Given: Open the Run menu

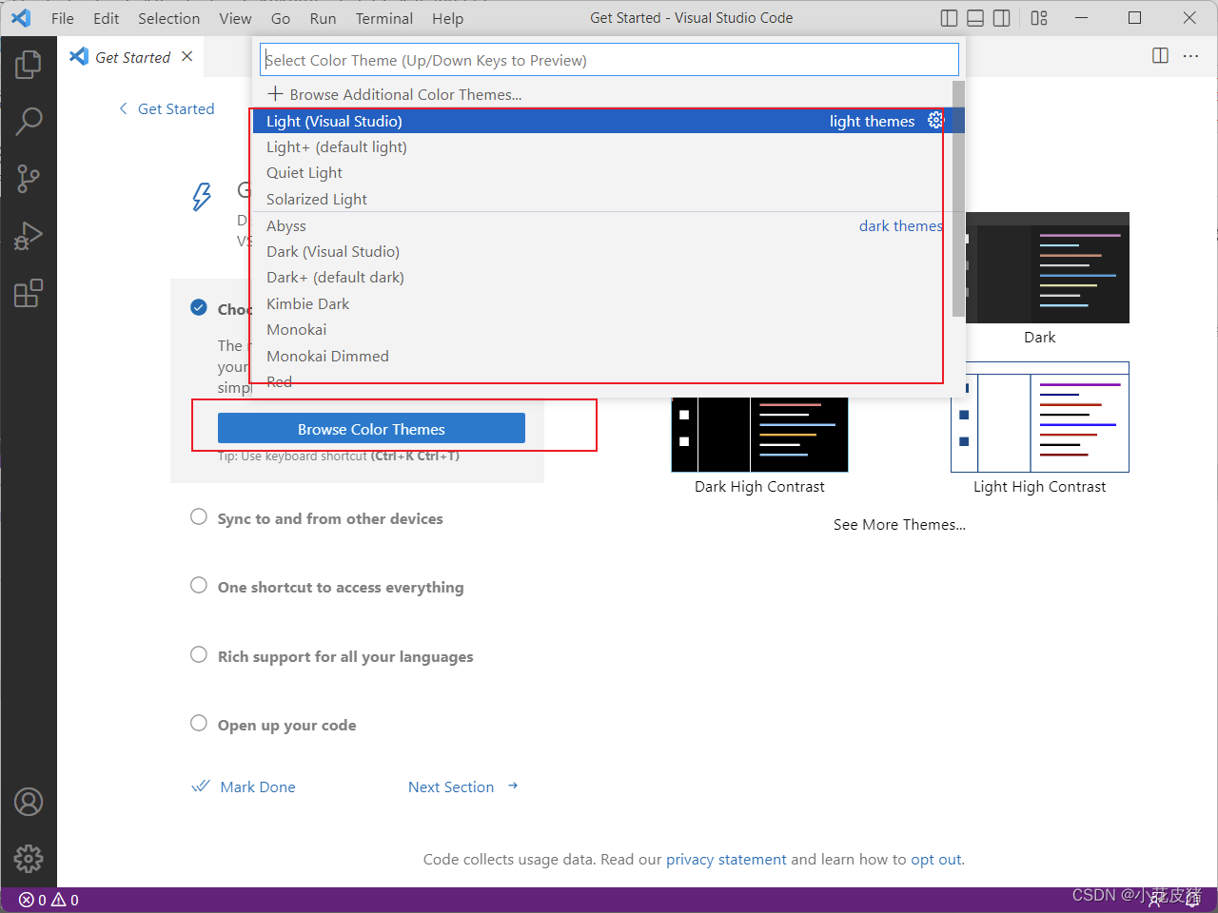Looking at the screenshot, I should 323,18.
